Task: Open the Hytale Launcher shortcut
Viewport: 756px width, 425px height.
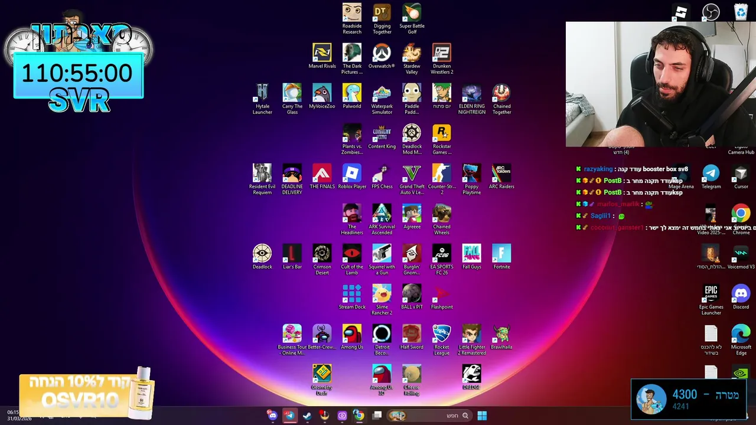Action: [262, 99]
